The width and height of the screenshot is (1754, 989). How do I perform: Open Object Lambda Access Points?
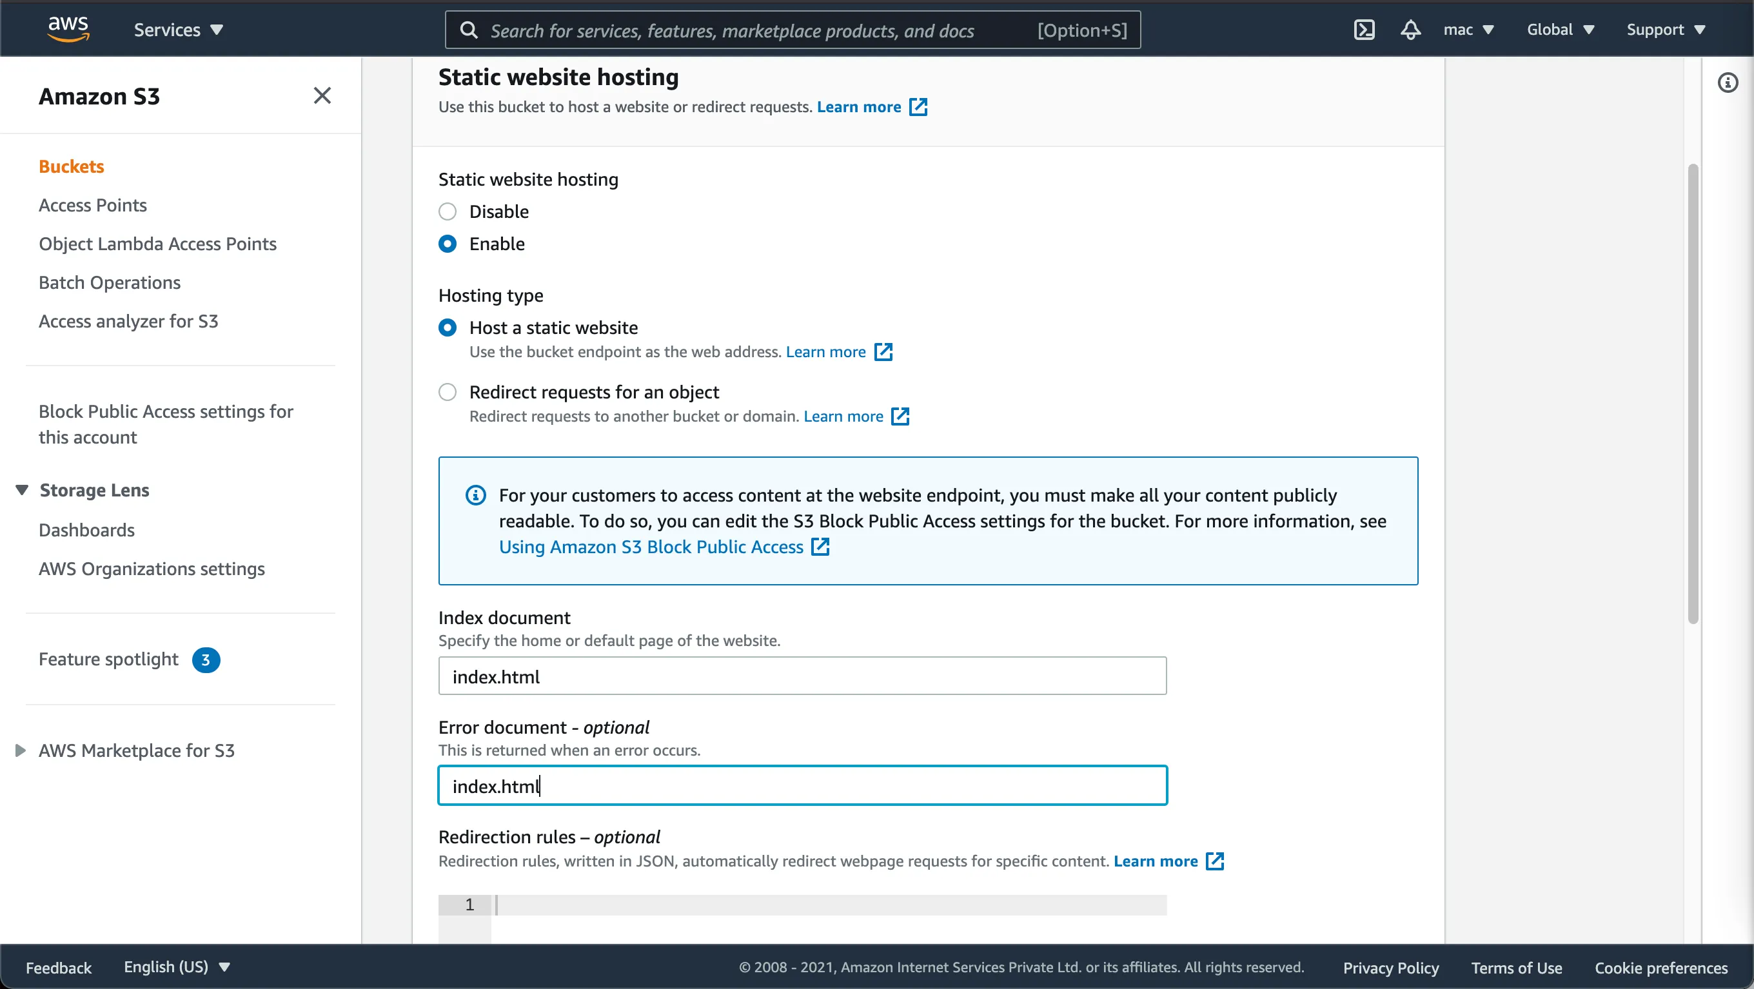click(157, 244)
